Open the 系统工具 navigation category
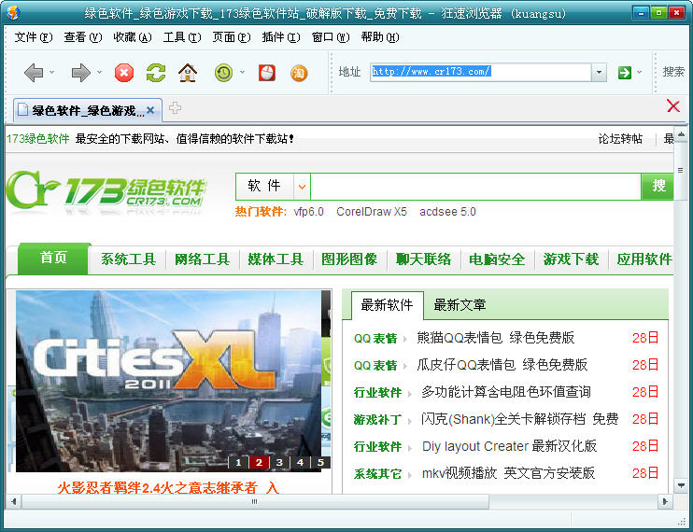 pos(128,259)
